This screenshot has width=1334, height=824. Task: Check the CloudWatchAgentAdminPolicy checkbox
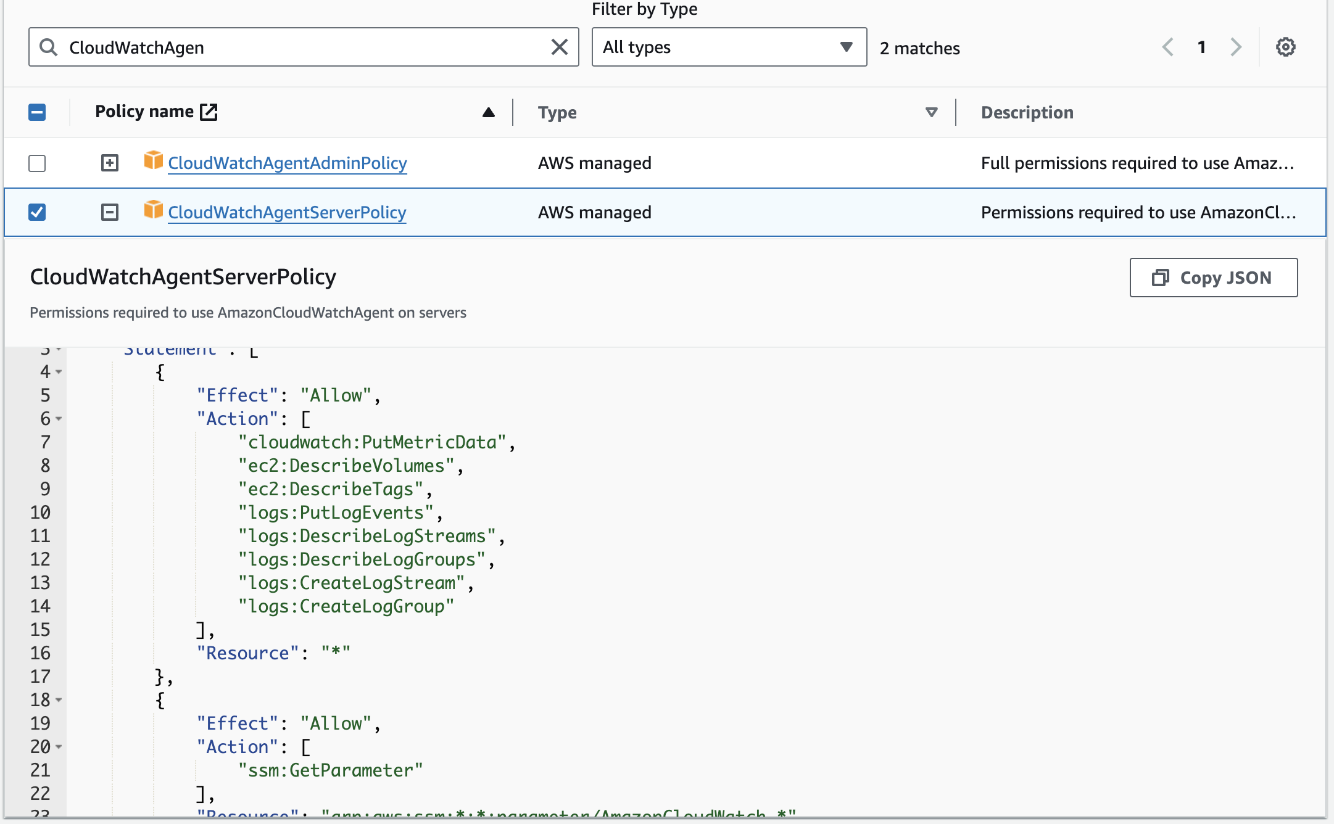pyautogui.click(x=37, y=163)
